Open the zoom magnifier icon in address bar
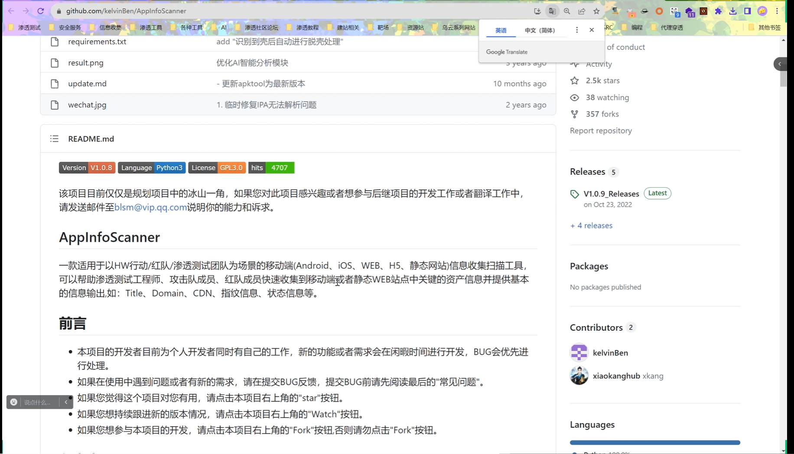Screen dimensions: 794x454 [567, 11]
